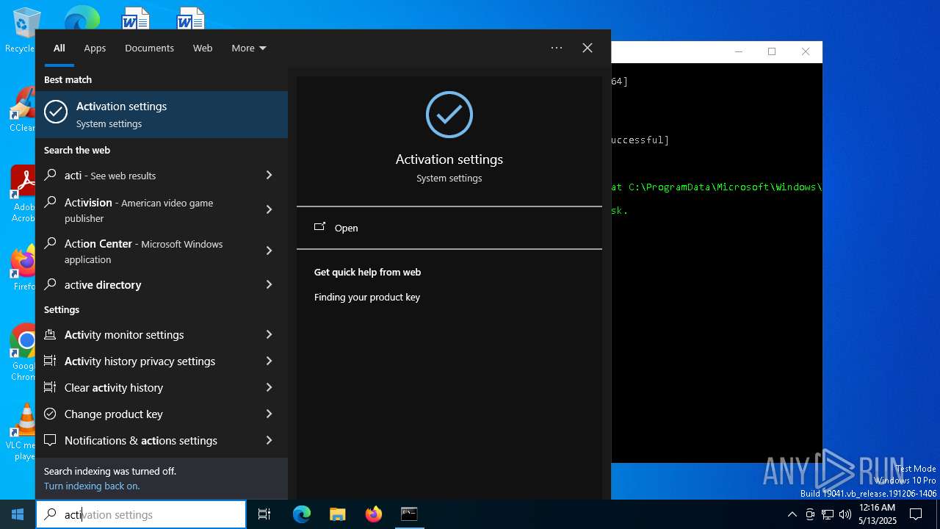Click the Open action icon in preview pane
The image size is (940, 529).
(319, 227)
